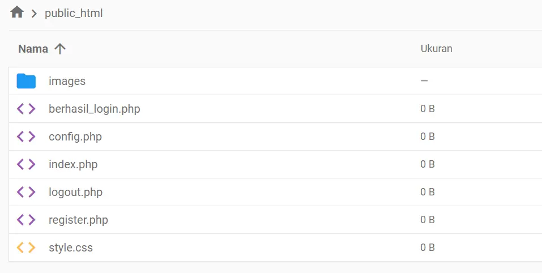
Task: Open the images folder name
Action: (x=67, y=81)
